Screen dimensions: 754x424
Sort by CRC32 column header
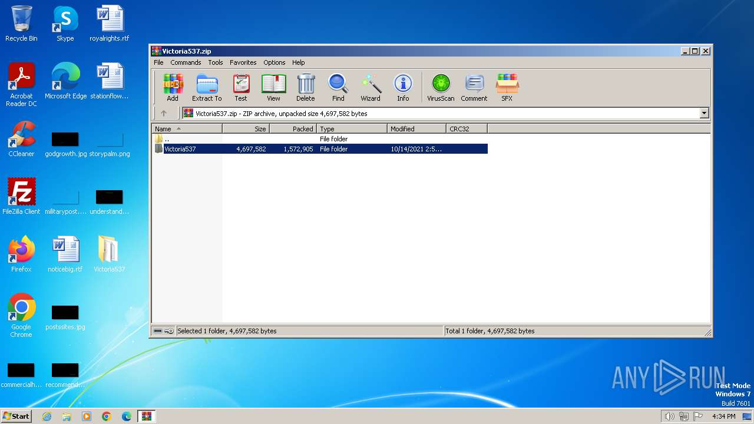(467, 129)
